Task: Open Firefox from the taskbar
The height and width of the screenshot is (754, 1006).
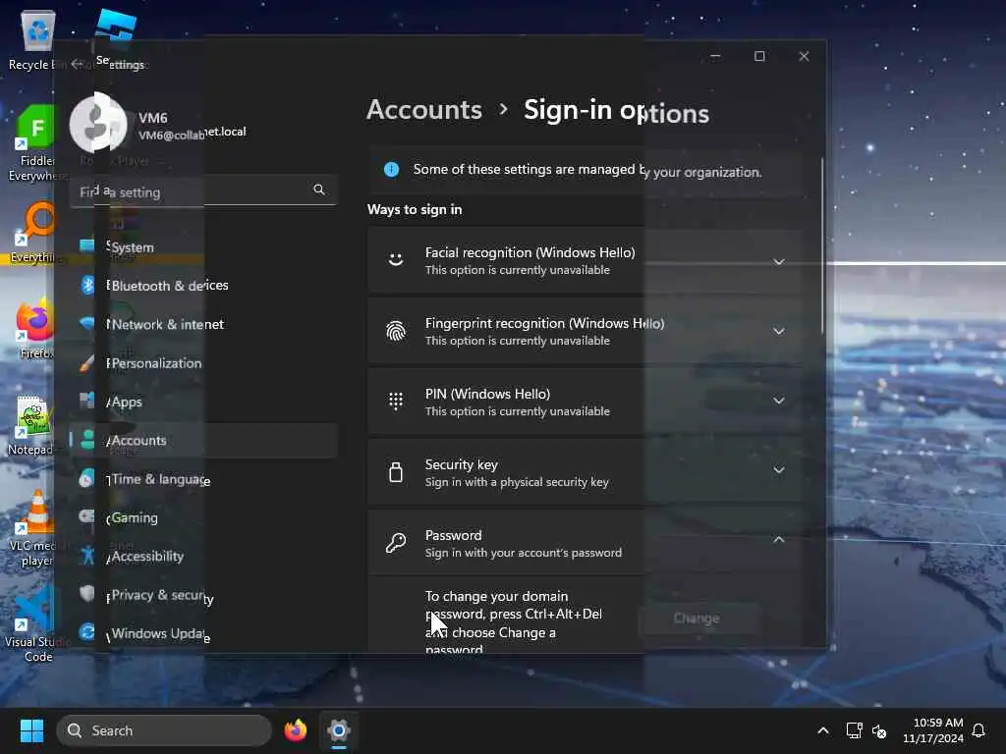Action: click(x=296, y=730)
